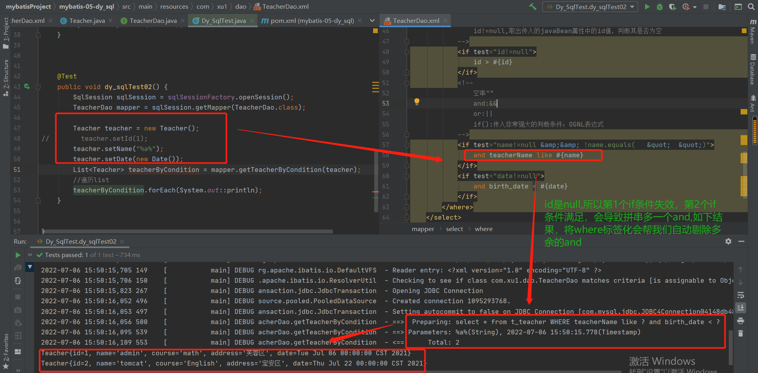Image resolution: width=758 pixels, height=373 pixels.
Task: Toggle scroll to end of console
Action: [x=741, y=308]
